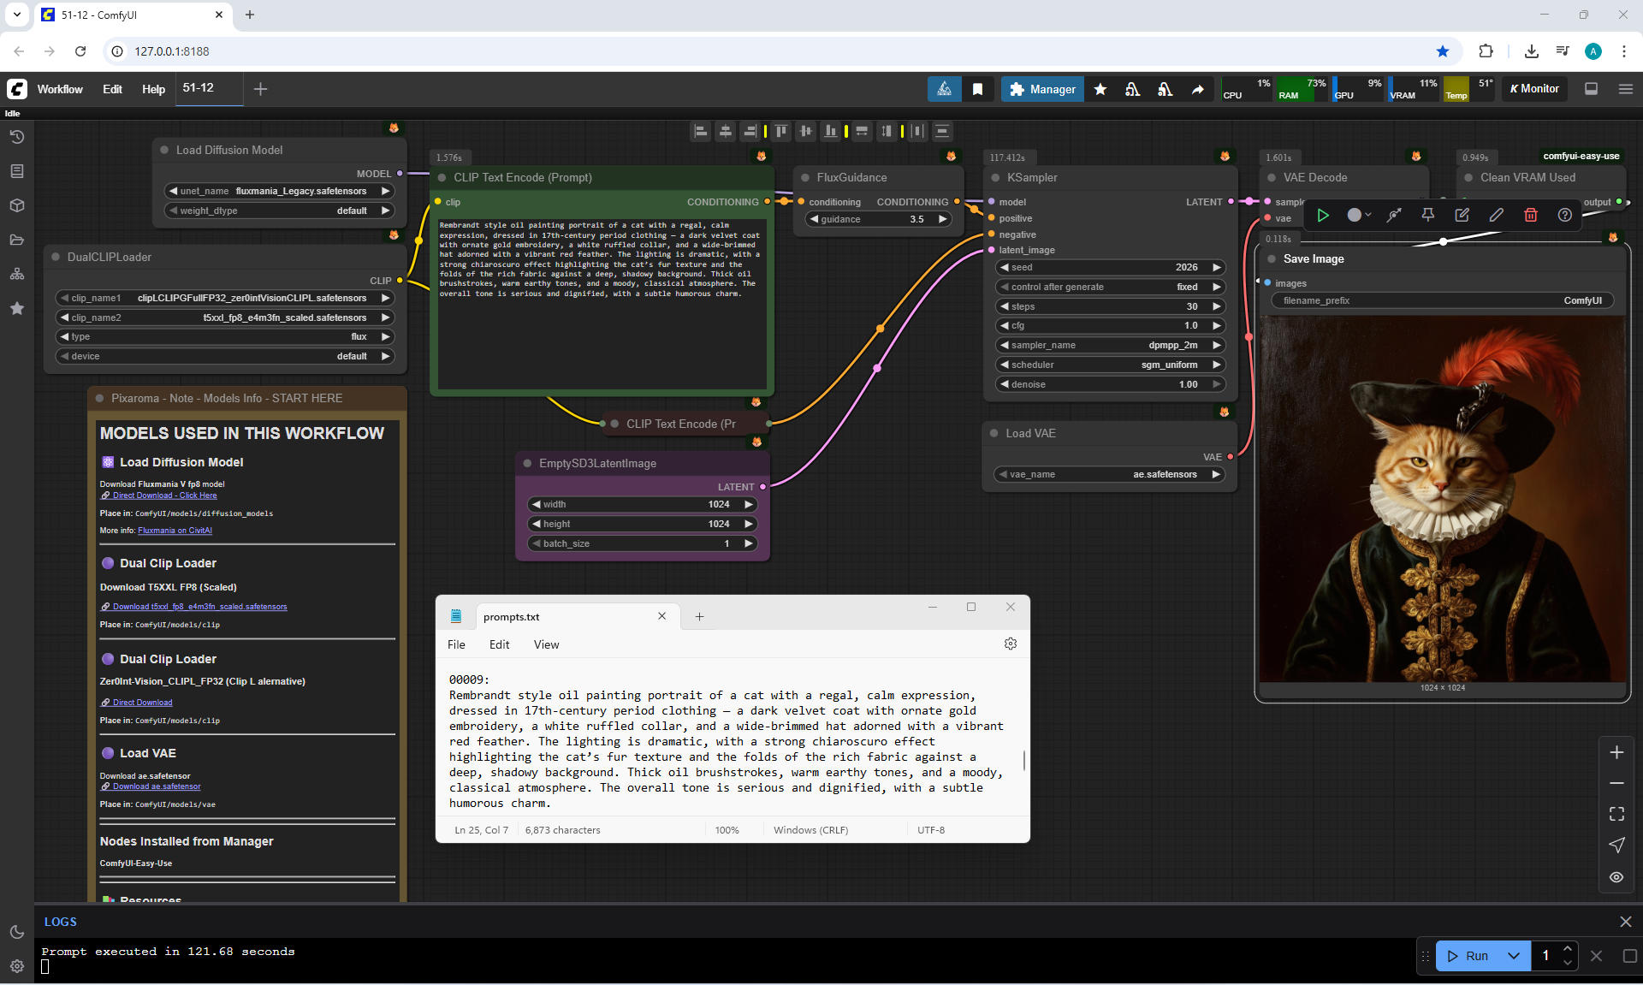The image size is (1643, 985).
Task: Click the Fluxmania on CivitAI link
Action: click(x=175, y=531)
